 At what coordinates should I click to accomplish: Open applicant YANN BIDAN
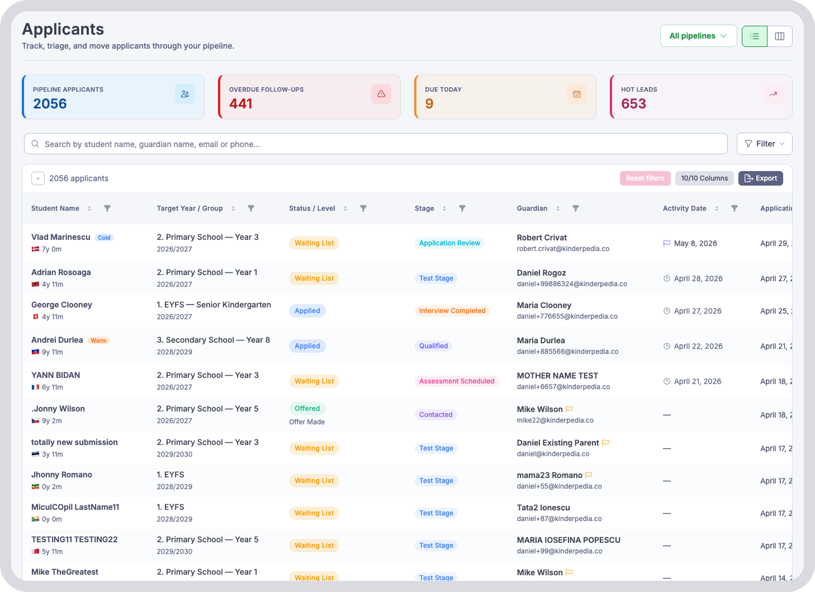click(56, 375)
